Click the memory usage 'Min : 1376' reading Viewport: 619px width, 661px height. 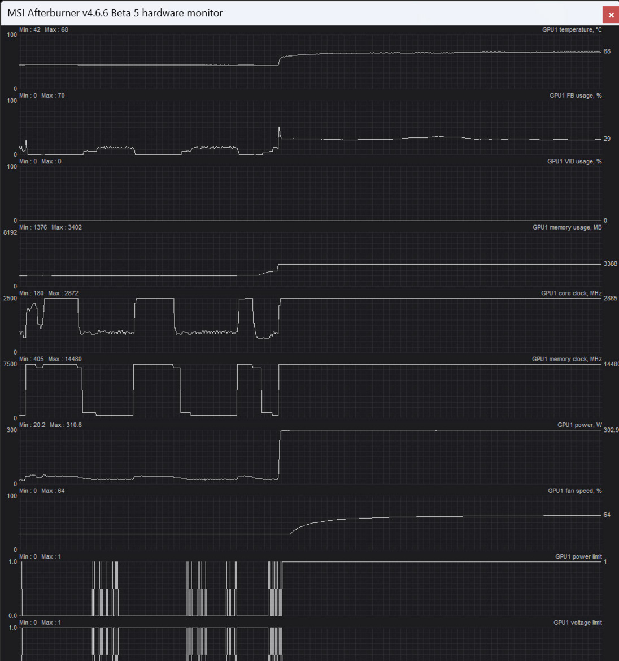pyautogui.click(x=33, y=227)
